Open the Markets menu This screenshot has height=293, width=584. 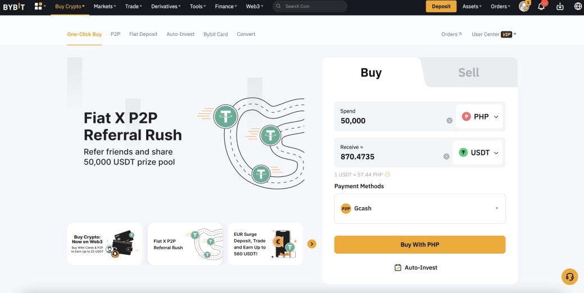(x=105, y=6)
